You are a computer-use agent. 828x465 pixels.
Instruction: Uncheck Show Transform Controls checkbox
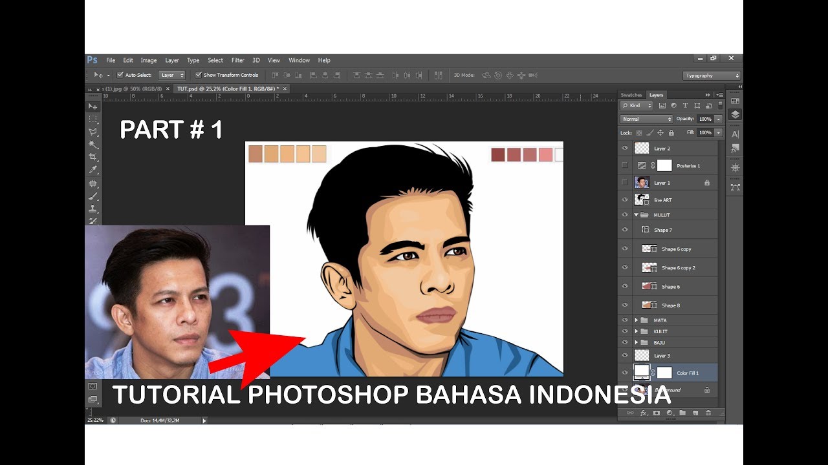coord(199,75)
